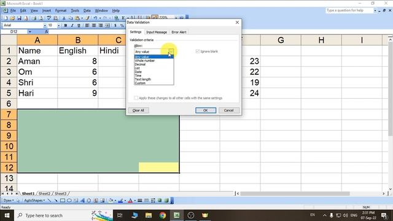The width and height of the screenshot is (393, 221).
Task: Click the dollar Currency Style icon
Action: point(115,25)
